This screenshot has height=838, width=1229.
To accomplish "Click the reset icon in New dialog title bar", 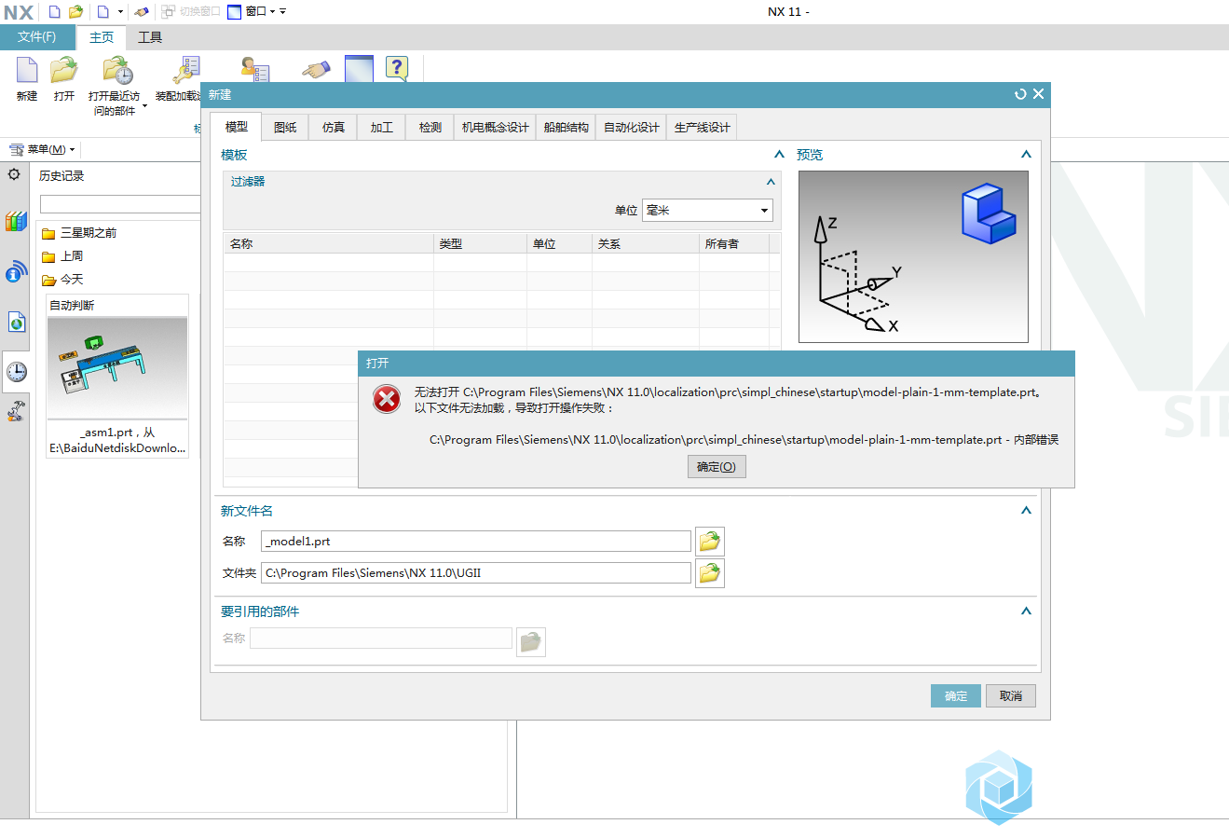I will click(x=1020, y=94).
